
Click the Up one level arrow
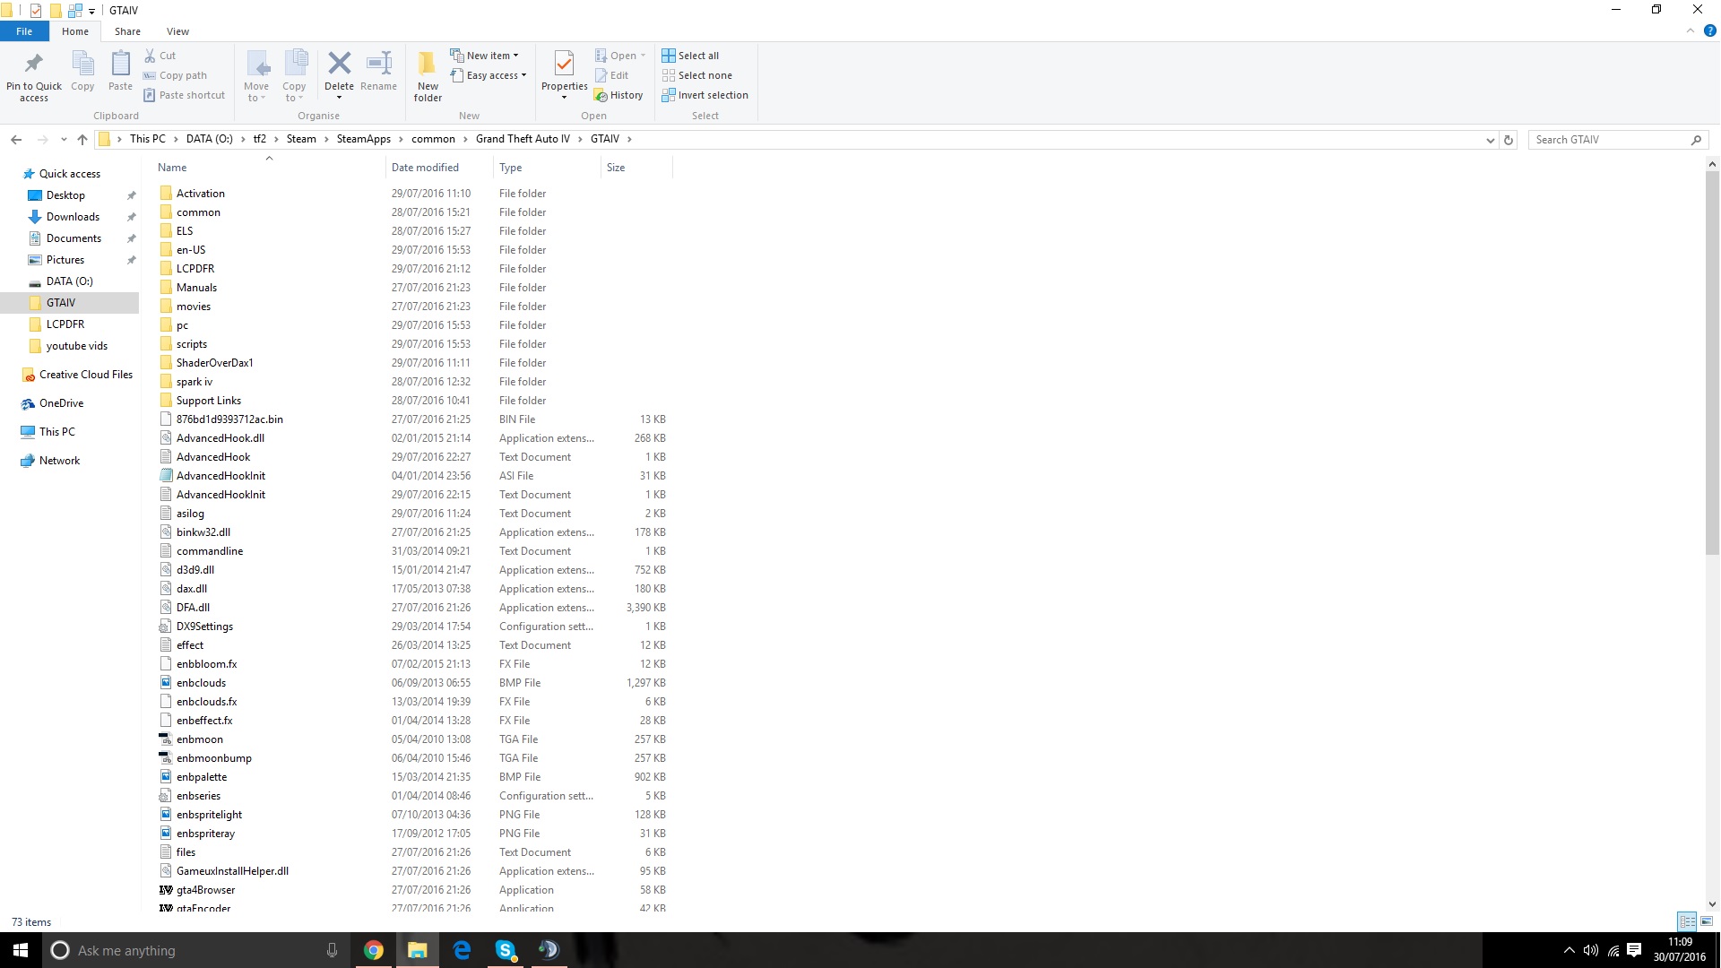pos(82,139)
